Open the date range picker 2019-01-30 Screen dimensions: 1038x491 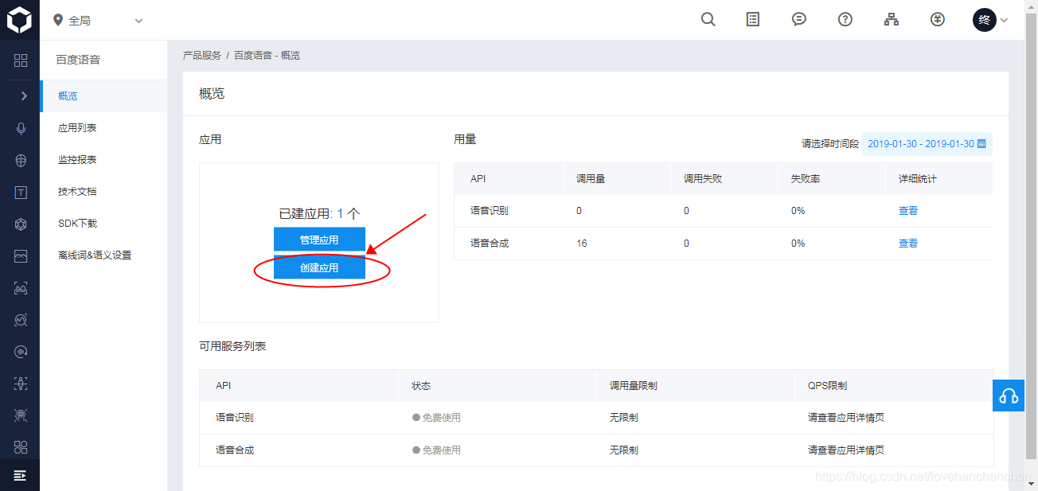[927, 144]
